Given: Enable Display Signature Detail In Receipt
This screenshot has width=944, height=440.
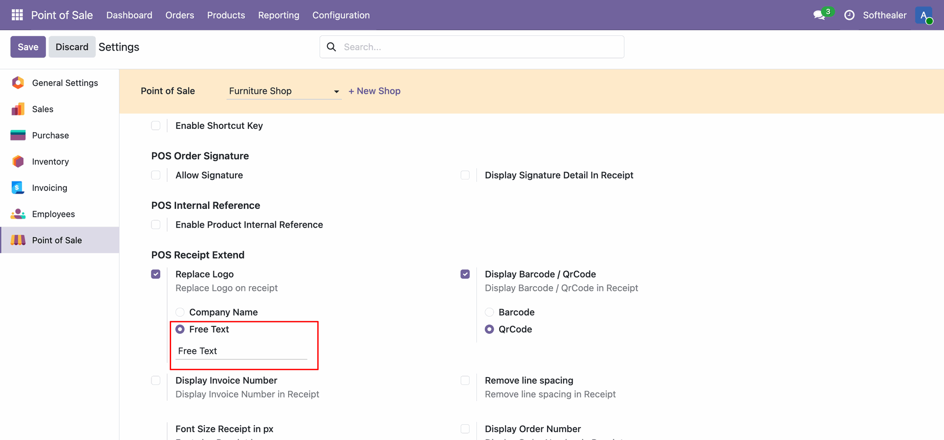Looking at the screenshot, I should pos(465,175).
